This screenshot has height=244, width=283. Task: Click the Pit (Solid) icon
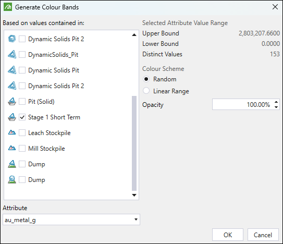[12, 102]
